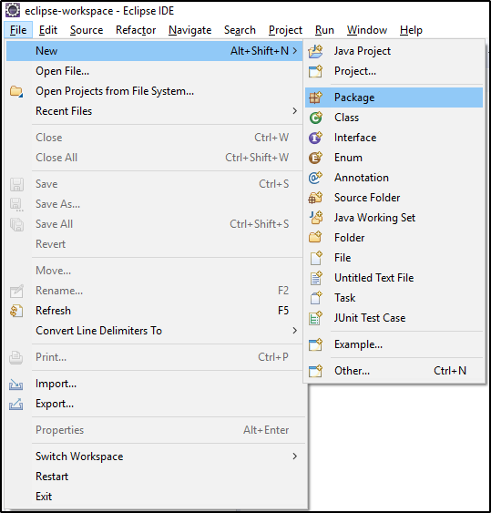This screenshot has width=491, height=513.
Task: Expand Convert Line Delimiters To arrow
Action: (295, 331)
